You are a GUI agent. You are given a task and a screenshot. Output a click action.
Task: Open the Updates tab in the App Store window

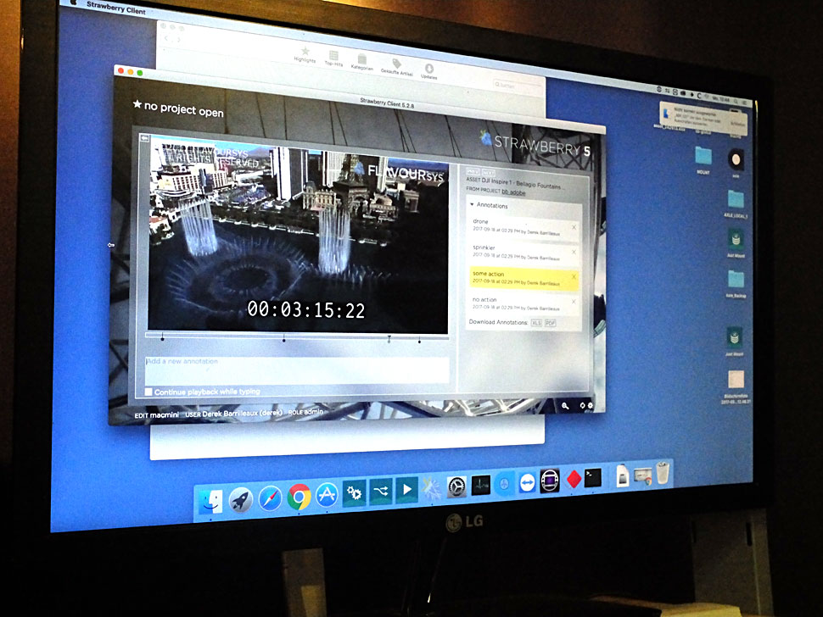[x=428, y=71]
